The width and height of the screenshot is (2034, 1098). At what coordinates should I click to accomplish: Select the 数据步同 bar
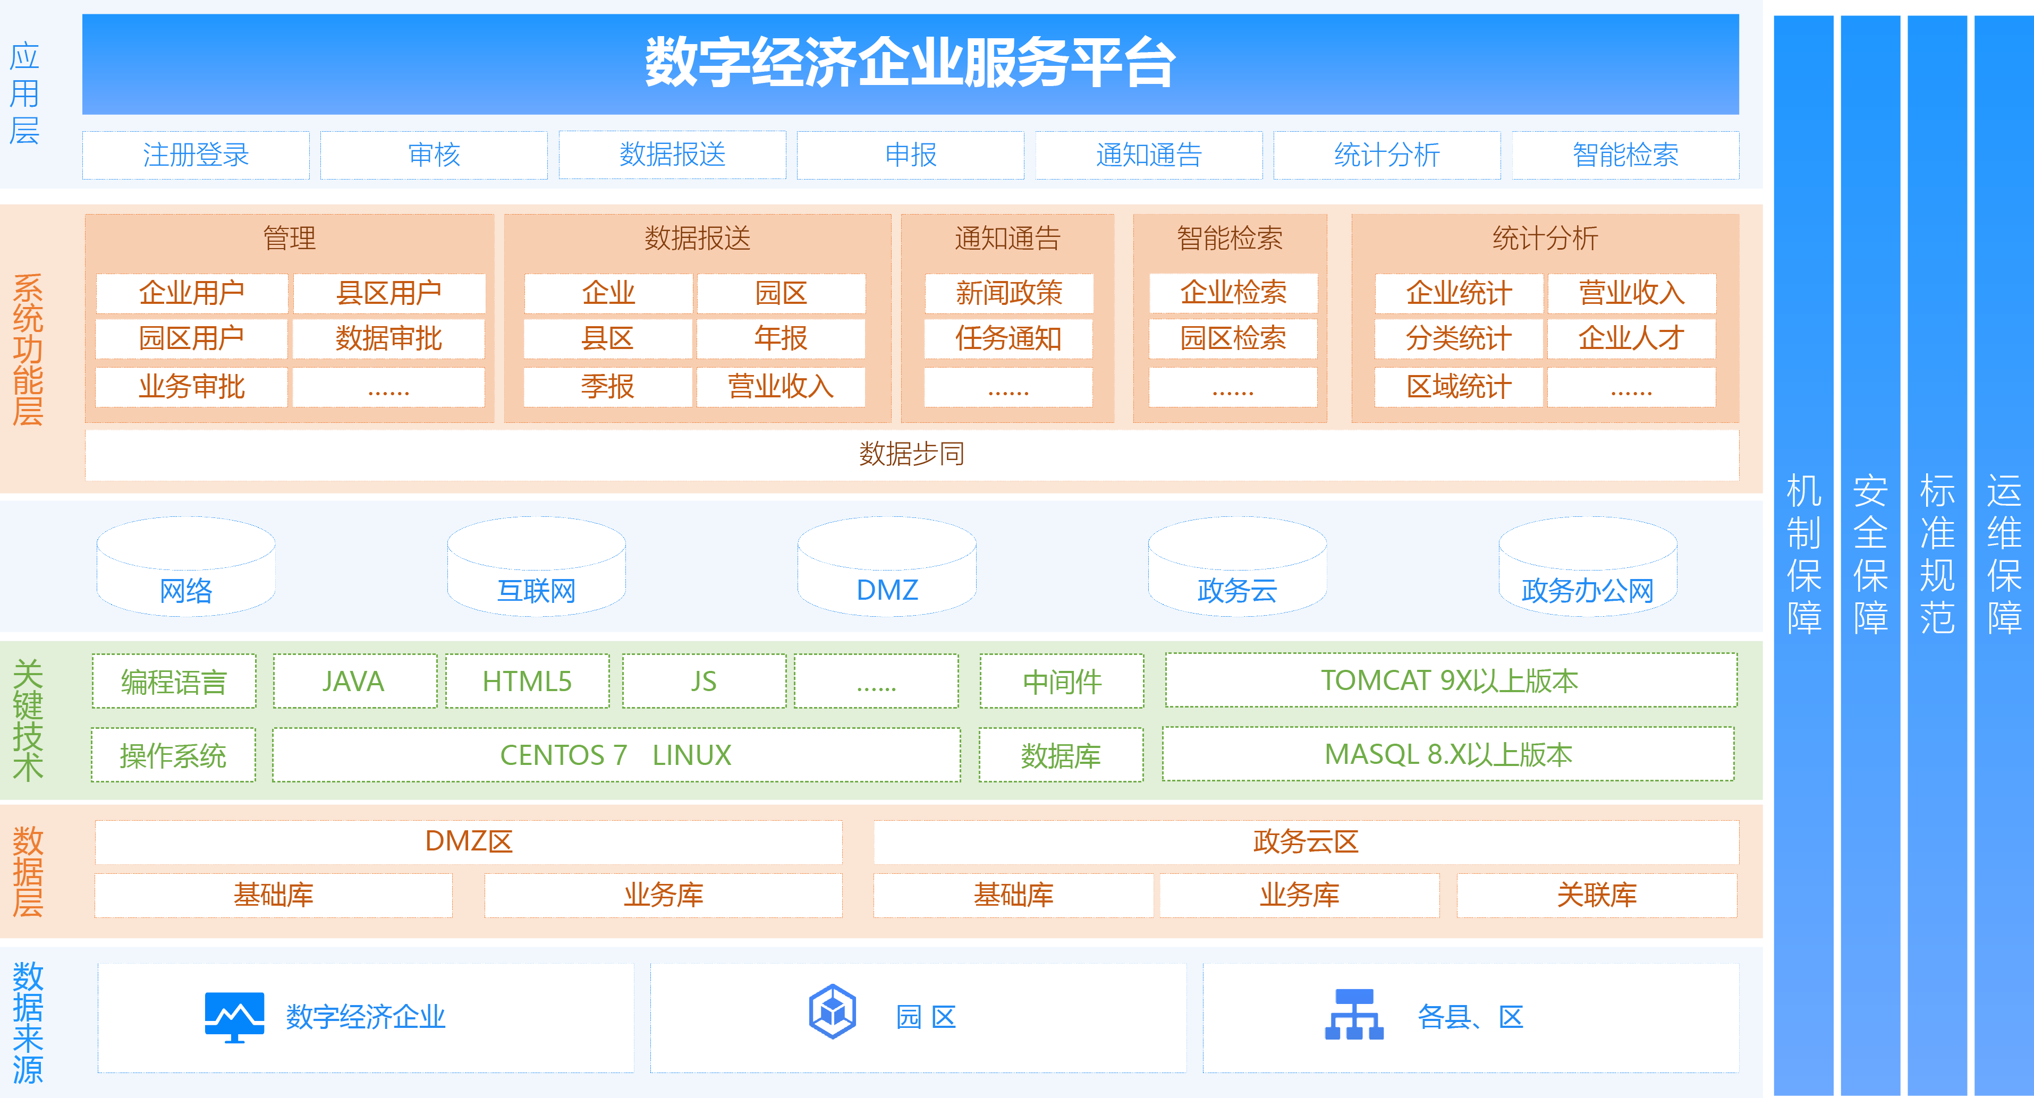click(911, 454)
